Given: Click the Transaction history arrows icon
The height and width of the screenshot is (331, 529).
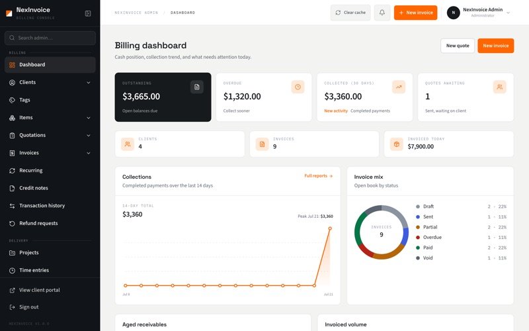Looking at the screenshot, I should 12,206.
